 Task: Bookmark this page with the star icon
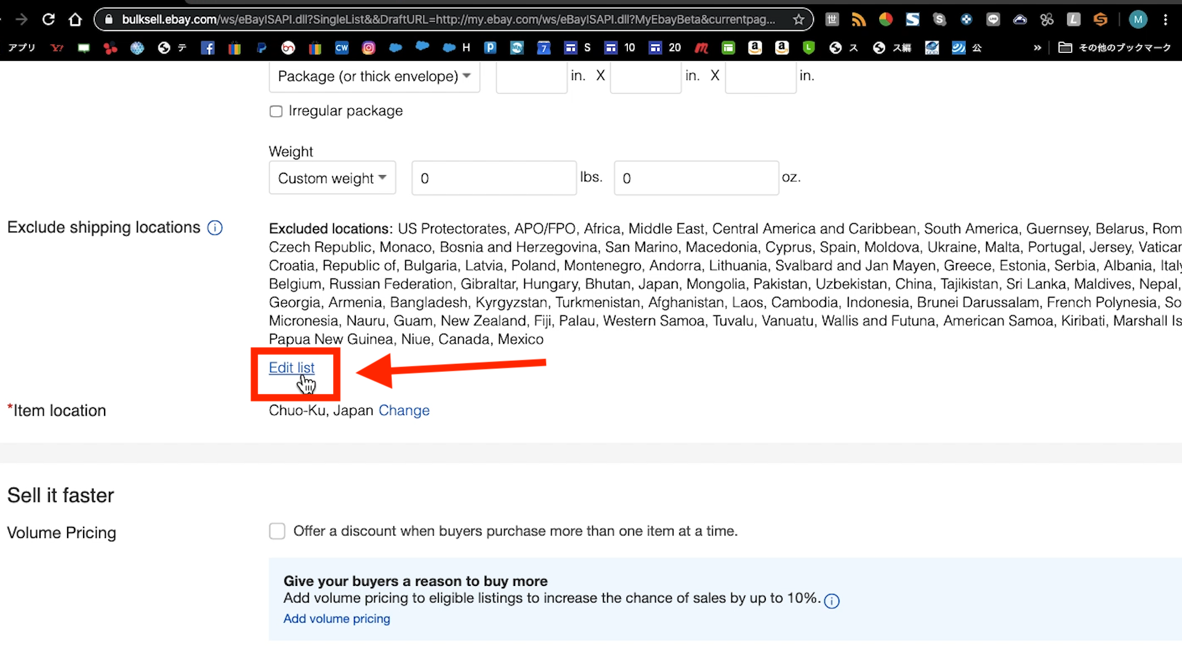798,20
